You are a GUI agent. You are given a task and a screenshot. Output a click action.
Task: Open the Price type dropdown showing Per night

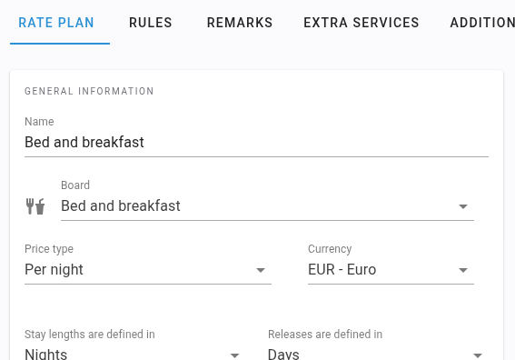148,270
